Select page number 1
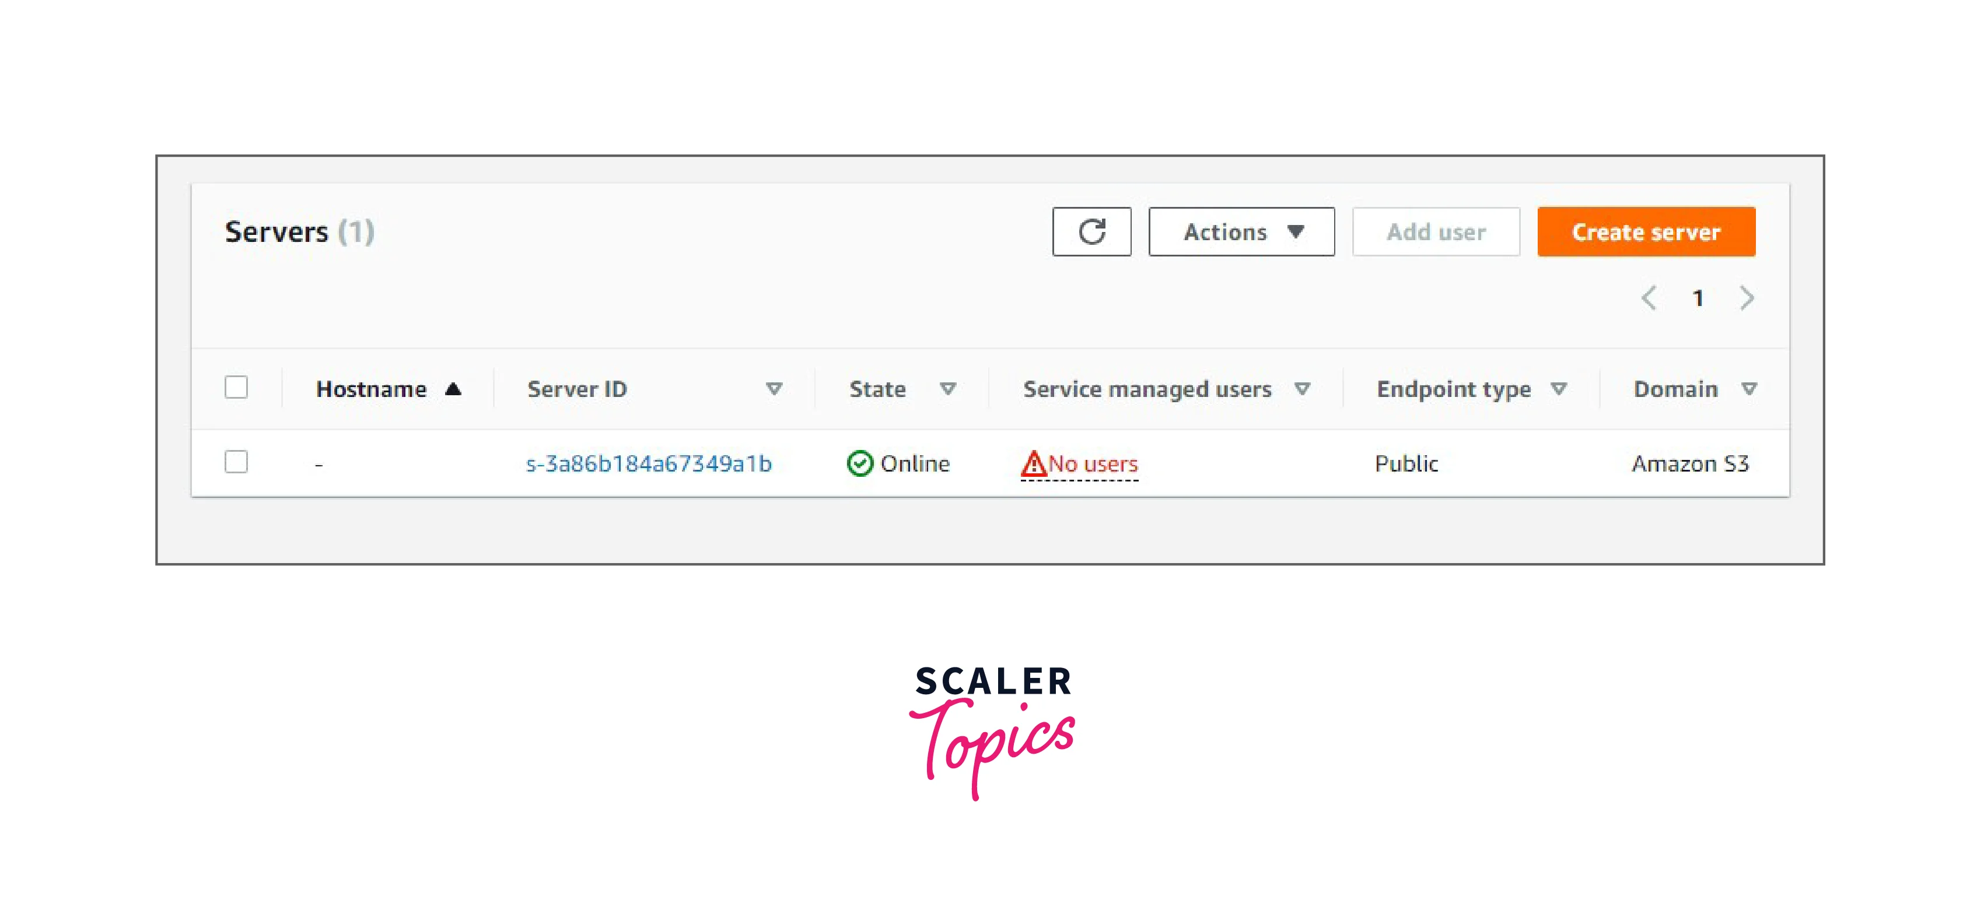The height and width of the screenshot is (907, 1984). coord(1698,298)
